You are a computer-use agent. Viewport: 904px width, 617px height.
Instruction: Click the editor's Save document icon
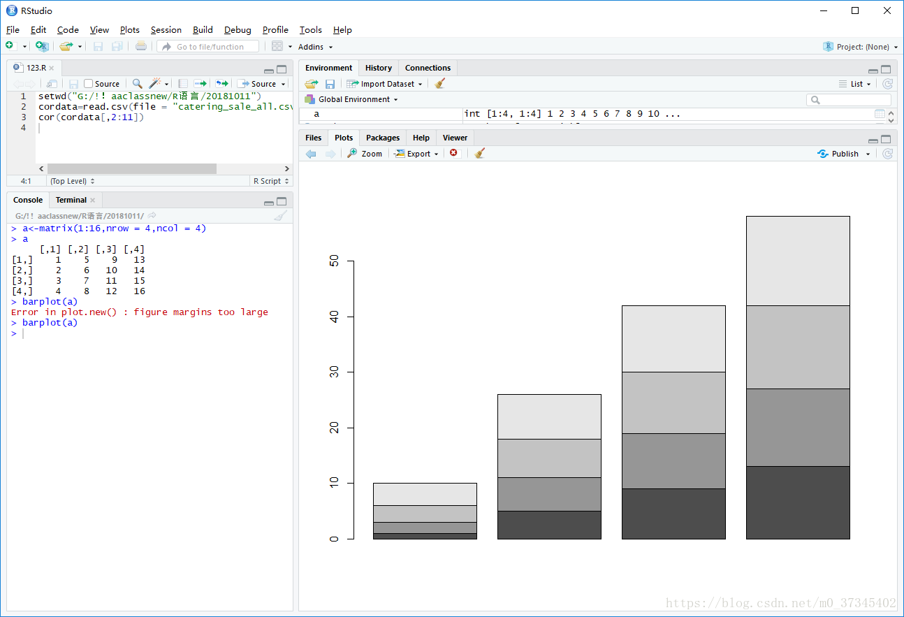pyautogui.click(x=73, y=84)
